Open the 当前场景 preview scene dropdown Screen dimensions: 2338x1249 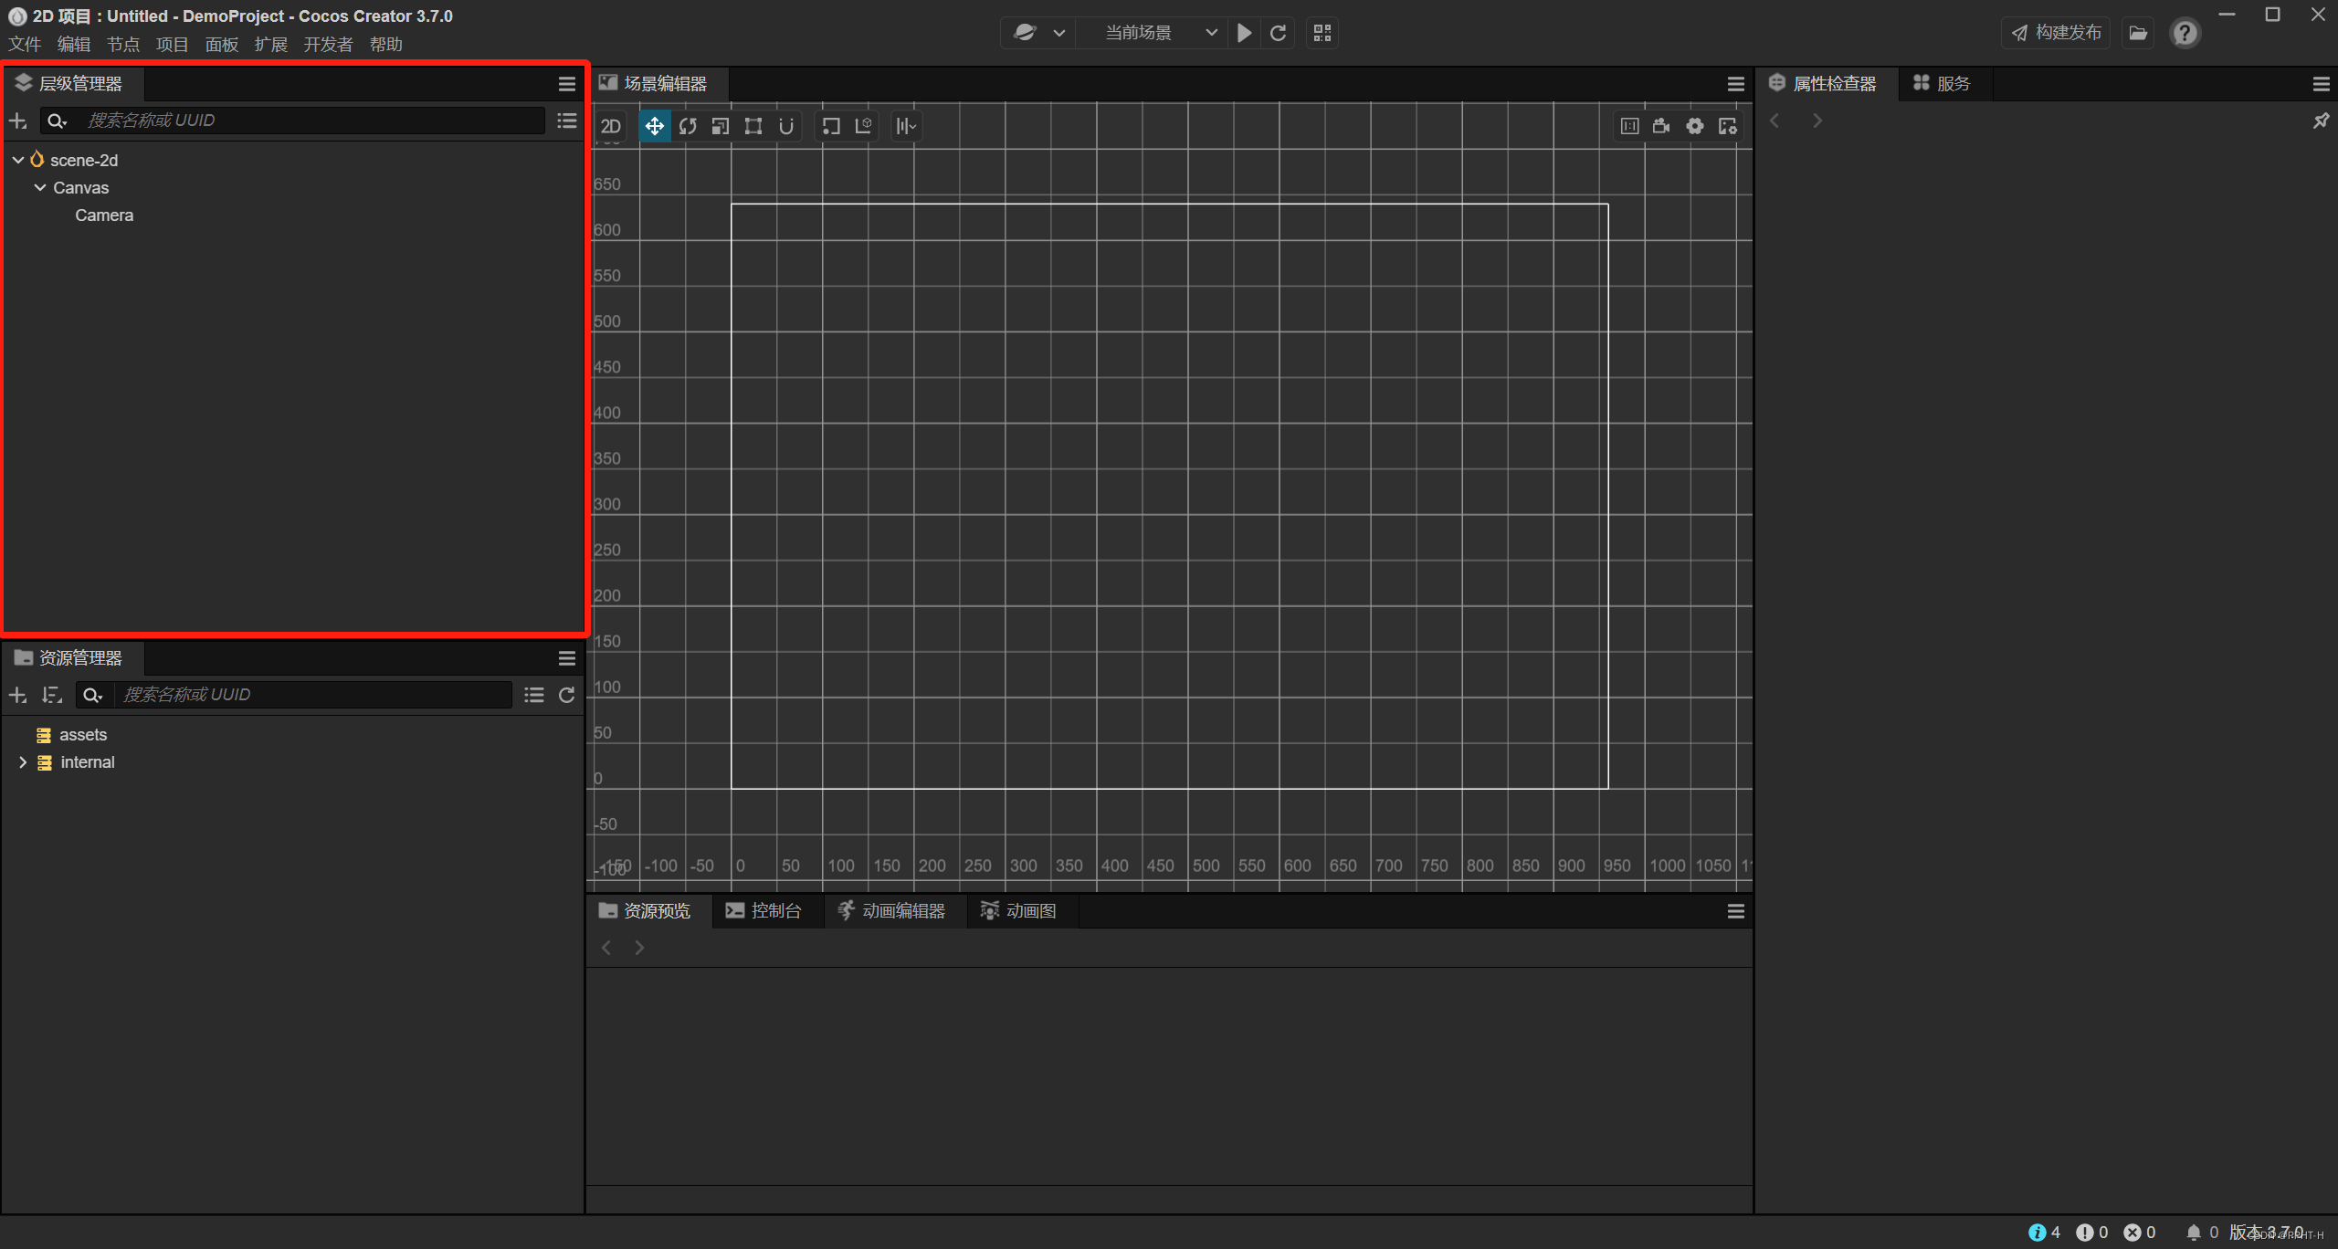coord(1160,33)
